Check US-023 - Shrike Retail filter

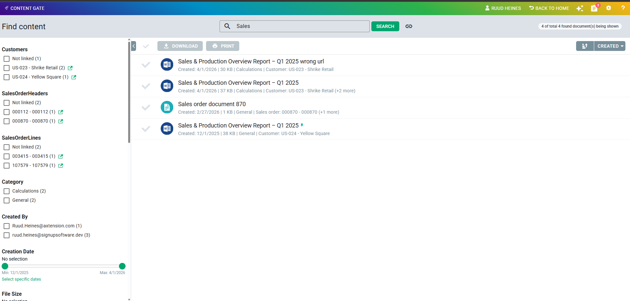coord(7,68)
